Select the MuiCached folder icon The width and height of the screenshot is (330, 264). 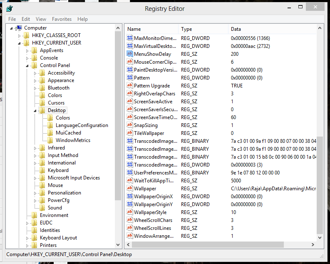tap(50, 133)
